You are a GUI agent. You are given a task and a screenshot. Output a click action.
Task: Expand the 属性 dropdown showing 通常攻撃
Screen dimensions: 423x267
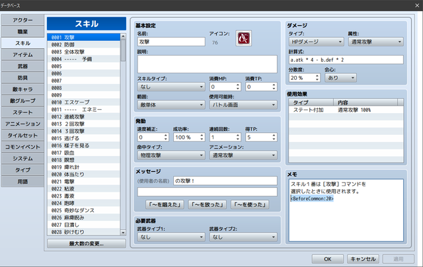pos(376,42)
